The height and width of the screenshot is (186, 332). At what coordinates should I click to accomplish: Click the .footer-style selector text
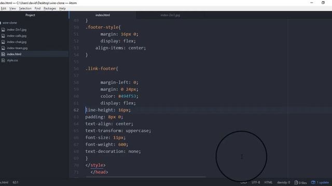pyautogui.click(x=102, y=27)
